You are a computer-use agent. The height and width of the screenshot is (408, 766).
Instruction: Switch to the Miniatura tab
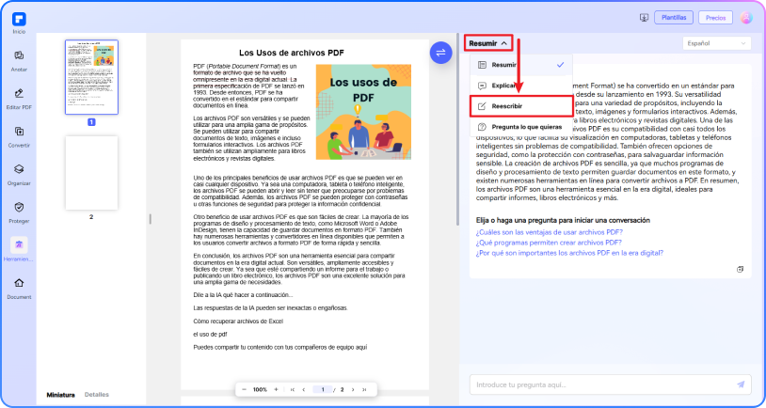pyautogui.click(x=60, y=395)
